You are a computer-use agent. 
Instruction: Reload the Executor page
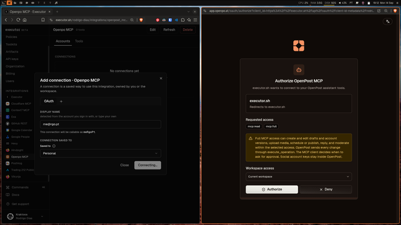(x=18, y=20)
